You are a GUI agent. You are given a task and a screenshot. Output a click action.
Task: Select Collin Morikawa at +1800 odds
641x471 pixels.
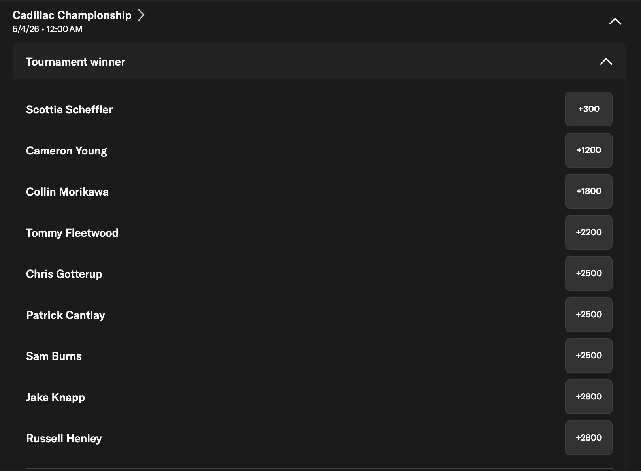pyautogui.click(x=588, y=191)
